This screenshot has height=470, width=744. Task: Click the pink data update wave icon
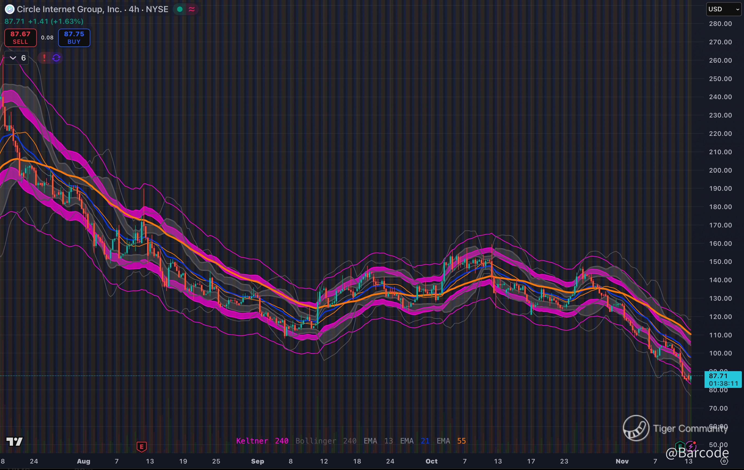point(192,9)
